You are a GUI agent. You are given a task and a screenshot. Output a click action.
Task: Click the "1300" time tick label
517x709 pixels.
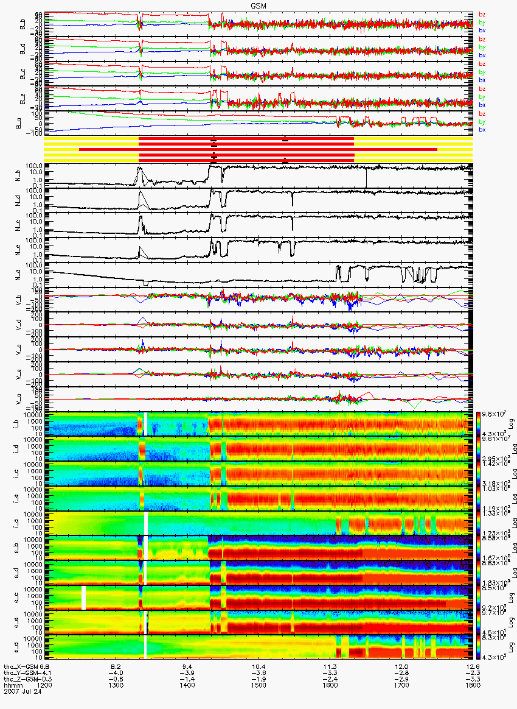click(x=116, y=685)
